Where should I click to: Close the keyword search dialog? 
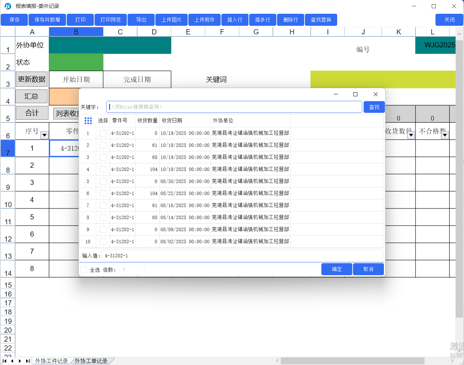tap(375, 94)
